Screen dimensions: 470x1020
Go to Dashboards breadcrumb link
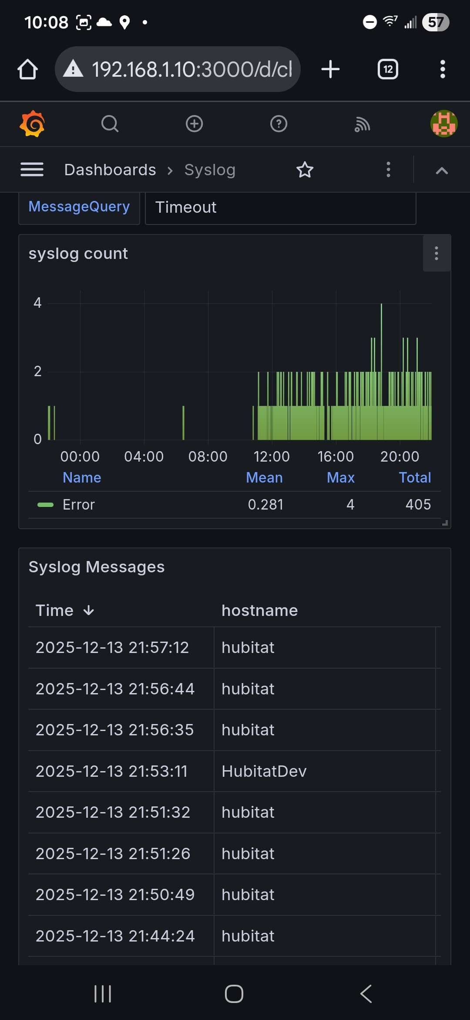[x=110, y=170]
